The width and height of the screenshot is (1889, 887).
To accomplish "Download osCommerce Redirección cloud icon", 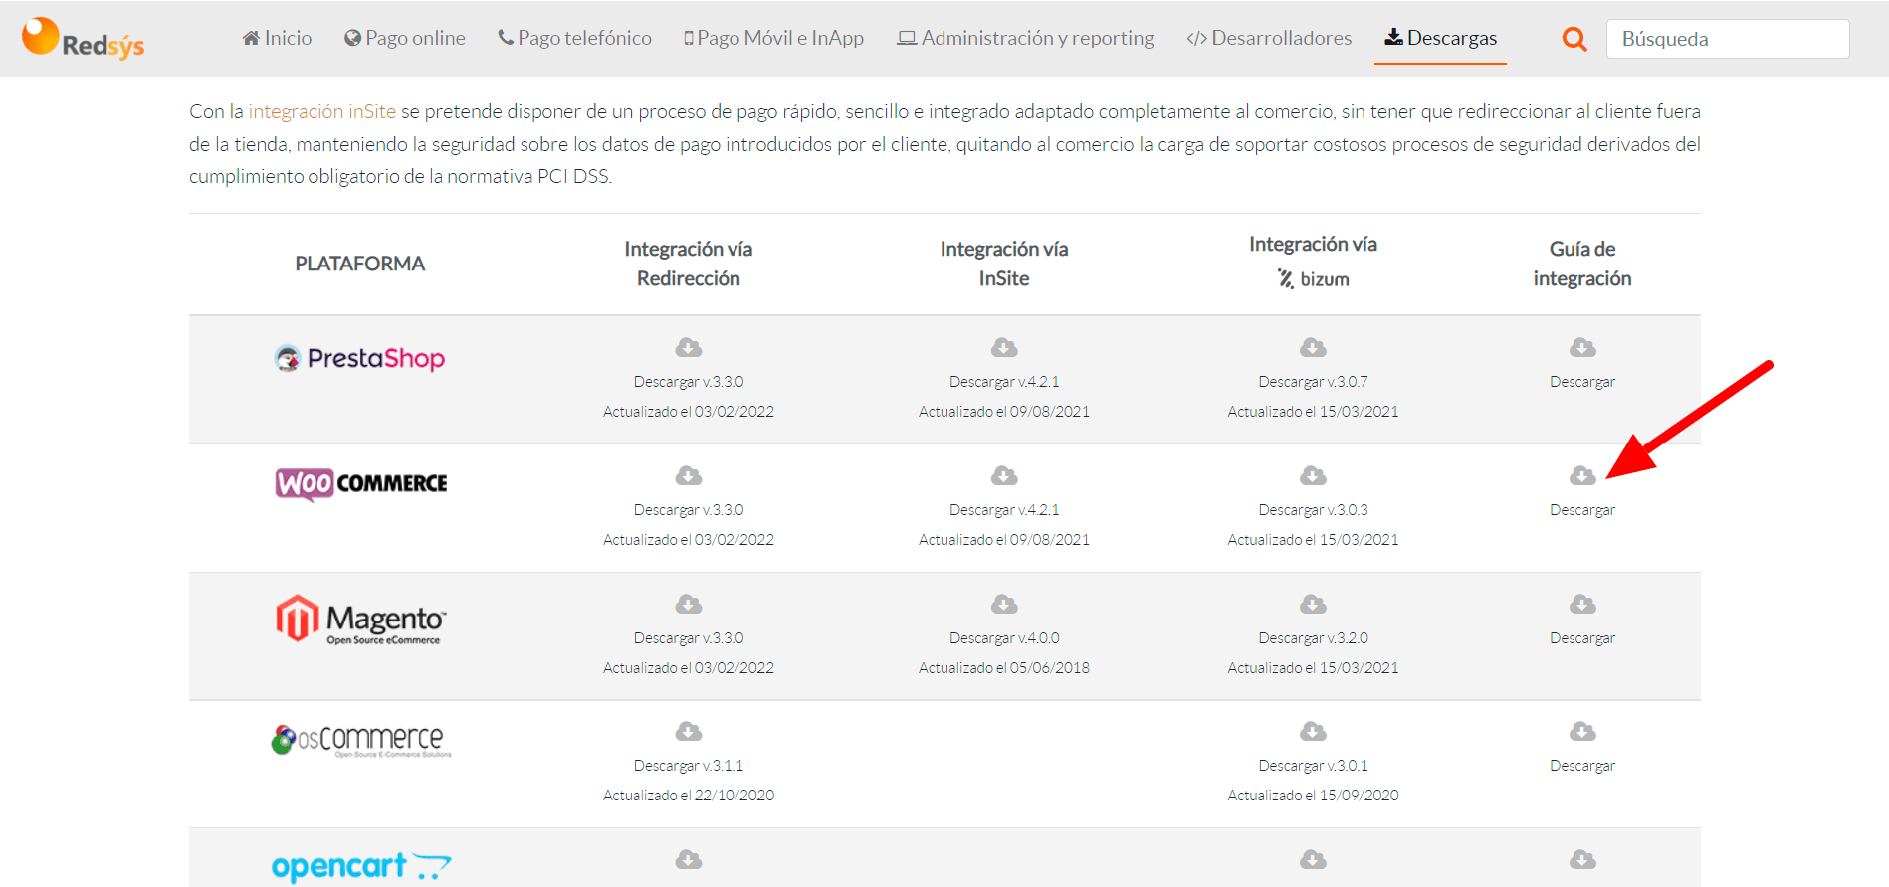I will [689, 732].
